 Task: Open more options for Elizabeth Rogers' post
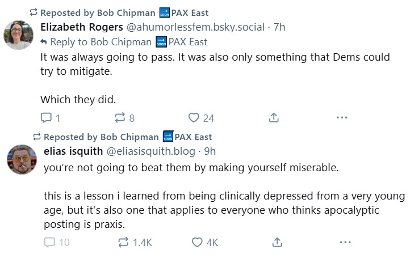(342, 118)
